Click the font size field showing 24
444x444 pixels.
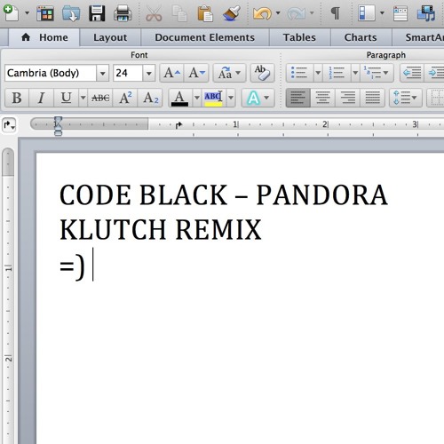(128, 73)
